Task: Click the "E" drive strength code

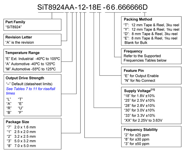Action: (20, 104)
